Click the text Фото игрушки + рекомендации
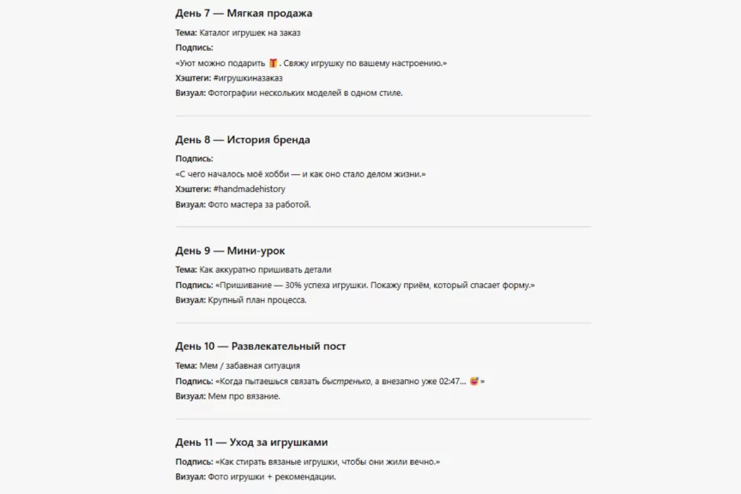Viewport: 741px width, 494px height. 272,477
